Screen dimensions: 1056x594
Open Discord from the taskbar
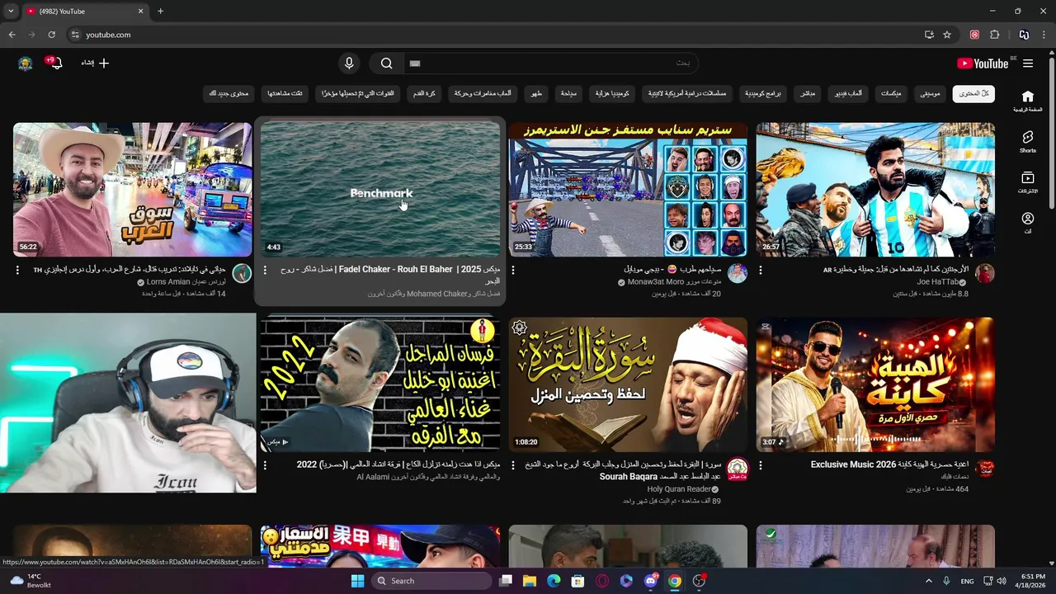(650, 581)
